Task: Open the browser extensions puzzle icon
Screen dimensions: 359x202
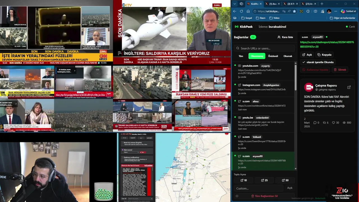Action: [308, 11]
